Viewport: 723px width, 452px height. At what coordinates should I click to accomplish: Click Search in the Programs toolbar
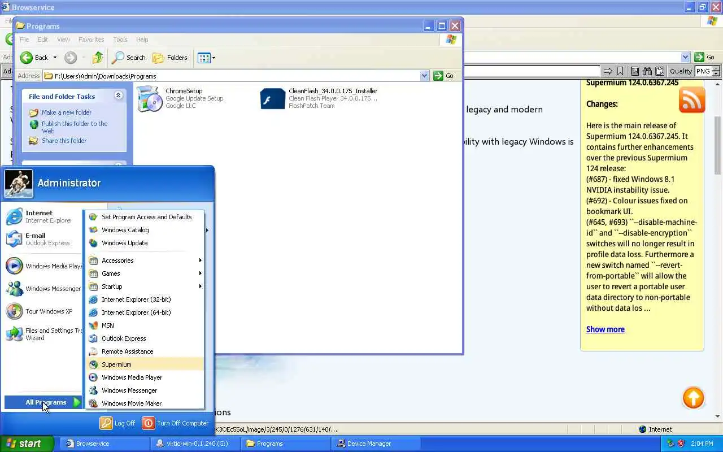coord(129,58)
